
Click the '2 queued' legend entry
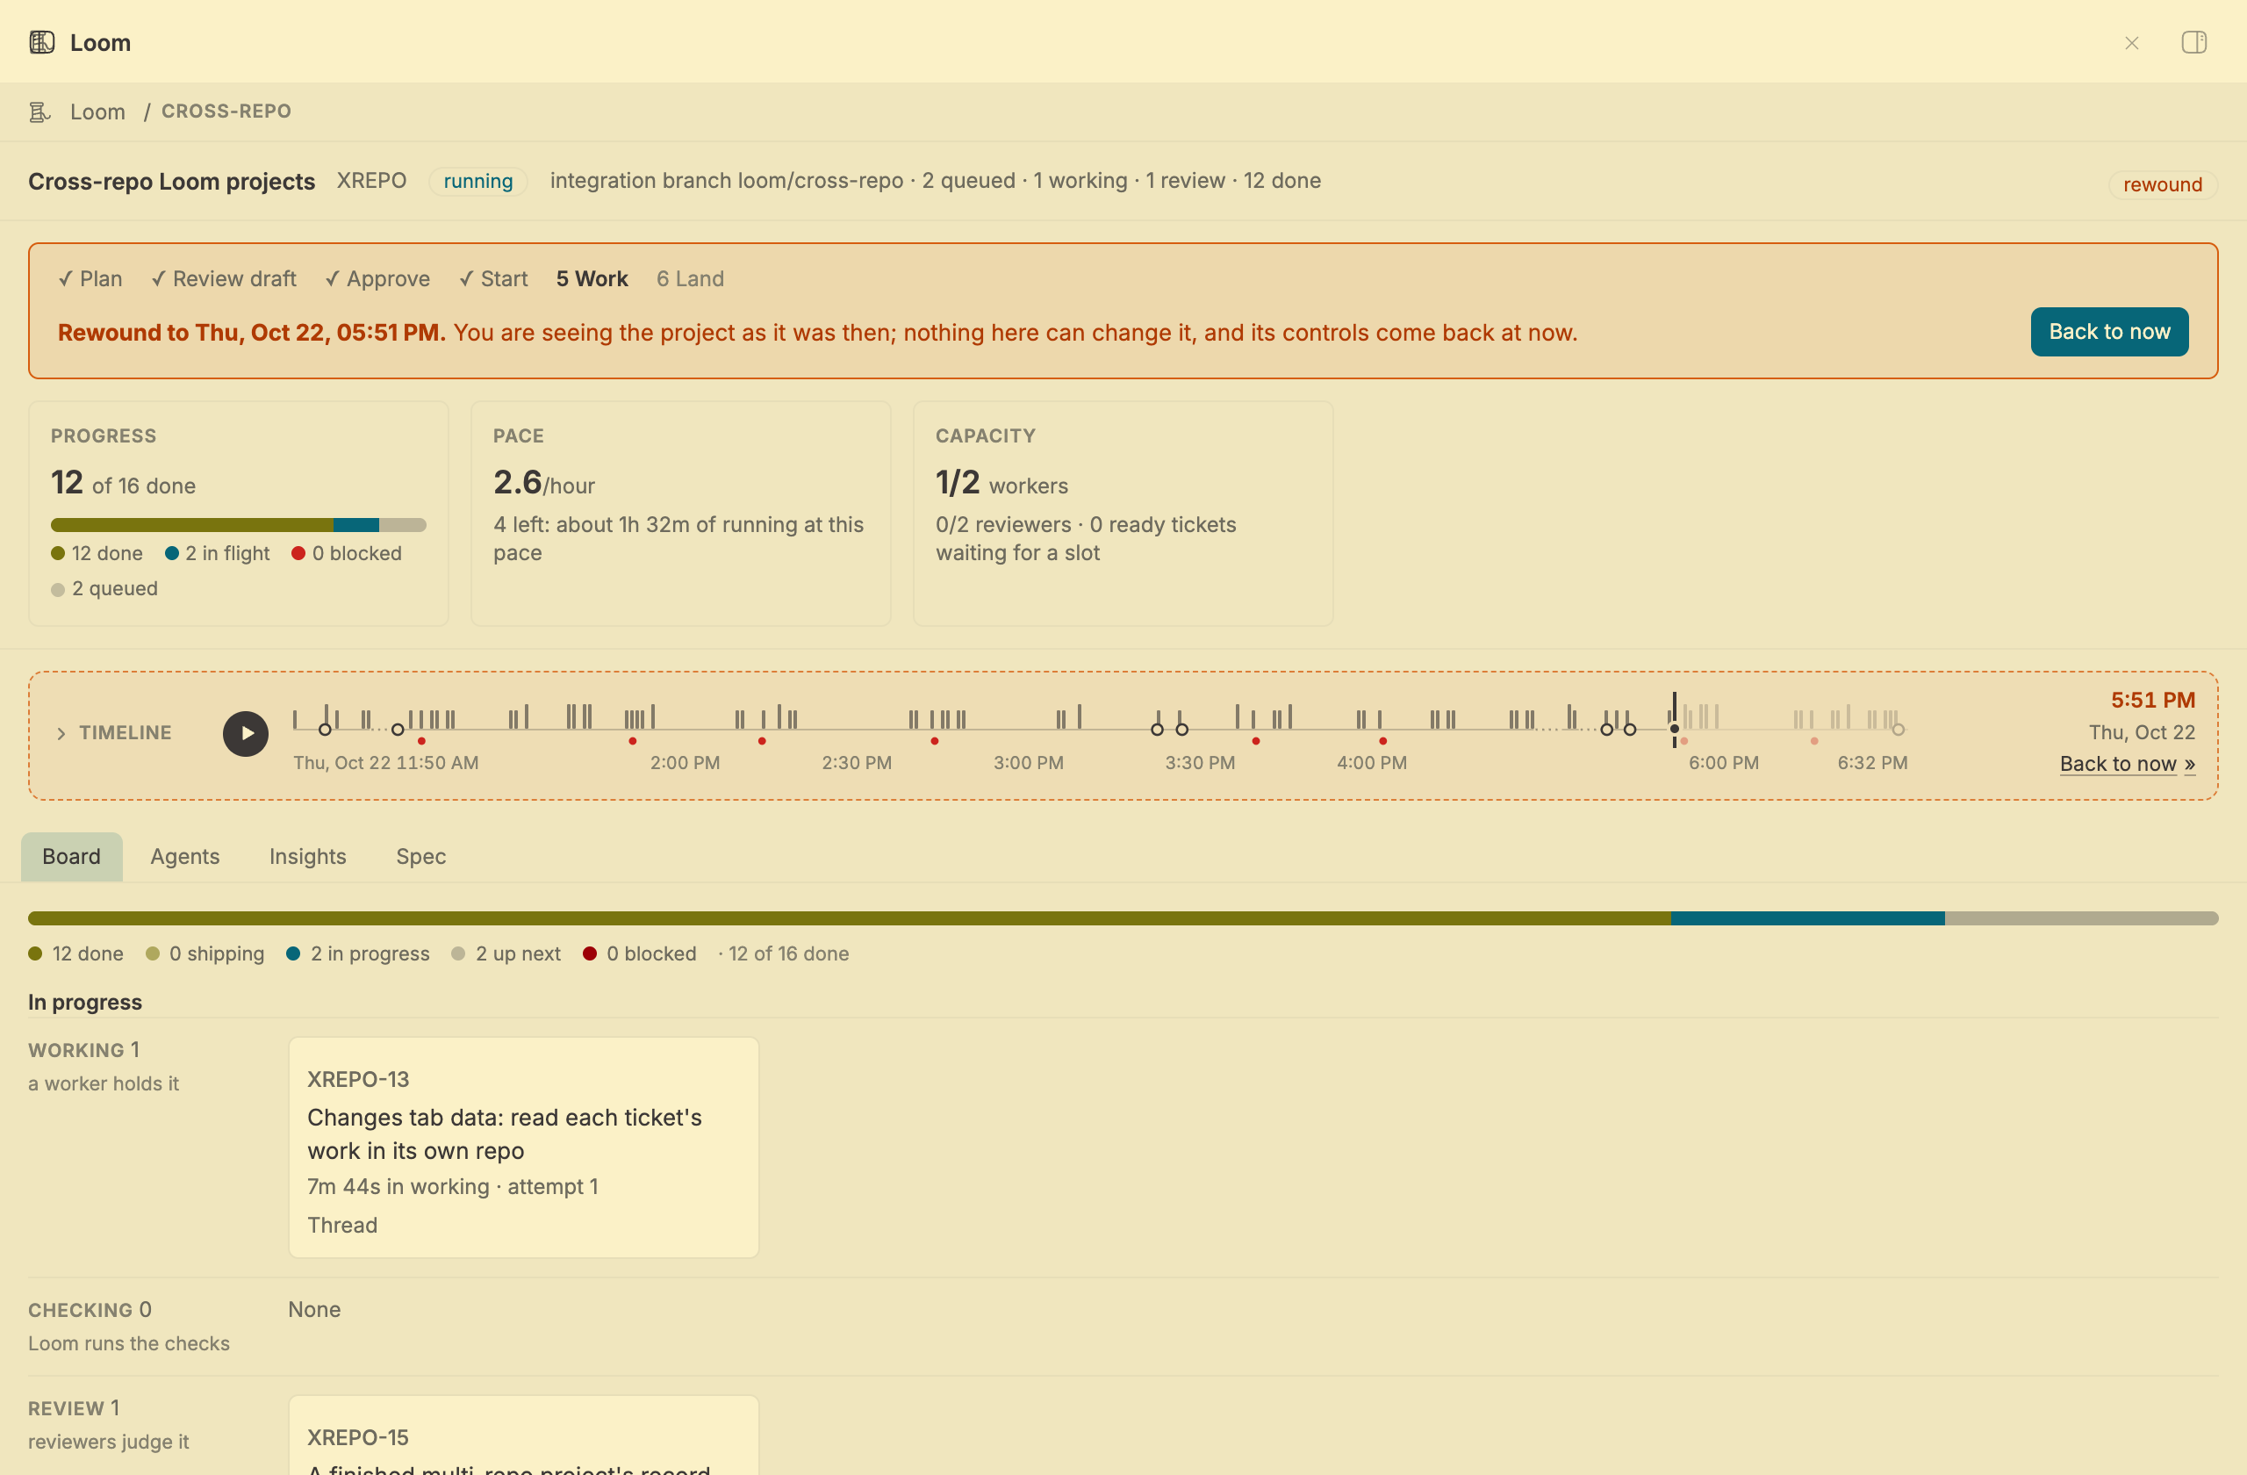point(104,588)
